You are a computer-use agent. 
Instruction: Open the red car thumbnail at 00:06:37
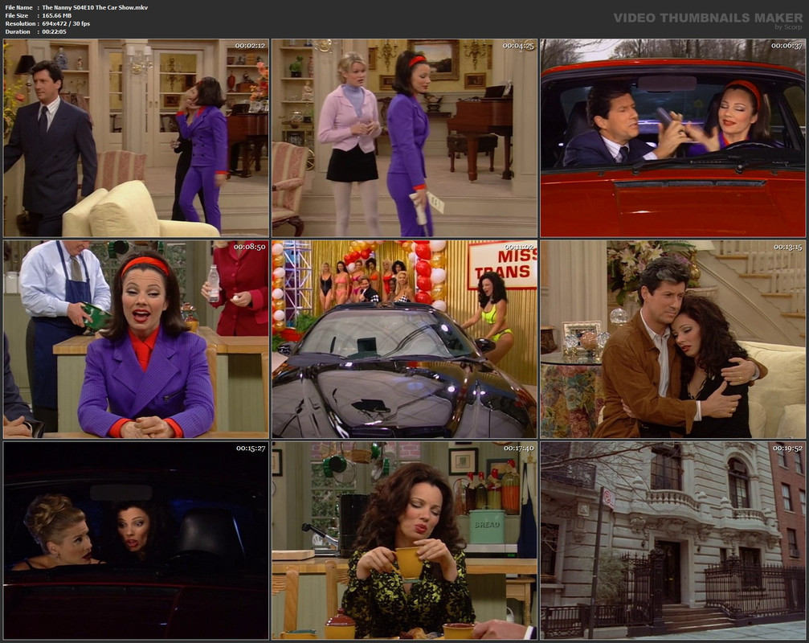(x=672, y=138)
